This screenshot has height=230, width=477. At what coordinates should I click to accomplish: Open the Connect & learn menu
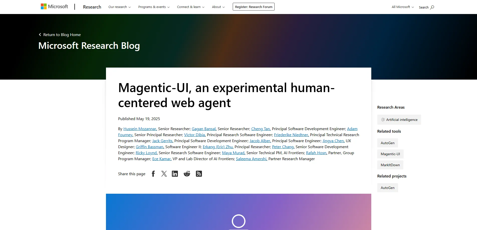point(190,7)
